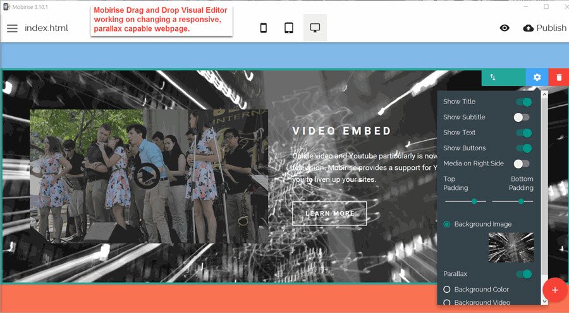
Task: Toggle Parallax switch
Action: (523, 275)
